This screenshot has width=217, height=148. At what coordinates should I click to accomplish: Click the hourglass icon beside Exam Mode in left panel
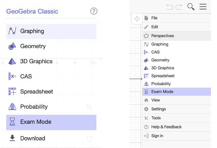tap(12, 122)
